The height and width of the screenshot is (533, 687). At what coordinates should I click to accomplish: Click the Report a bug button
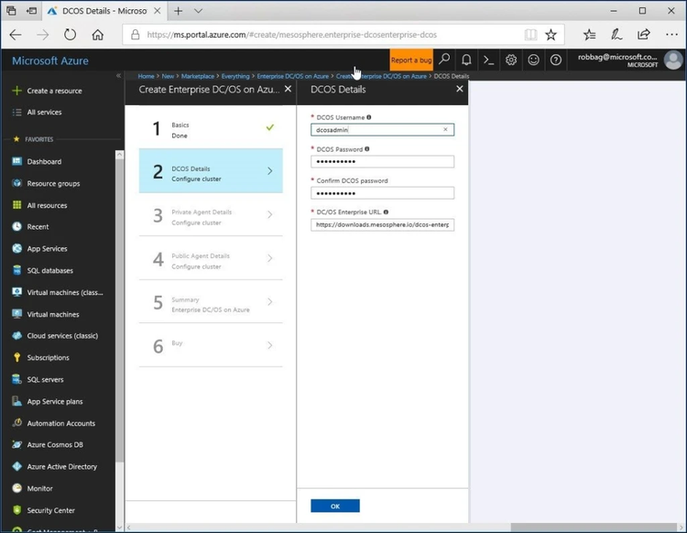pyautogui.click(x=411, y=60)
